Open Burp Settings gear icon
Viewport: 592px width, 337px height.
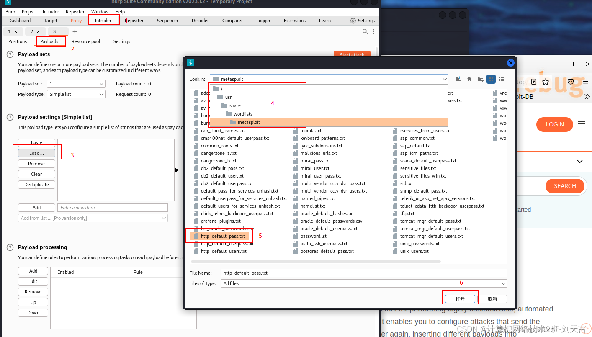pos(353,21)
